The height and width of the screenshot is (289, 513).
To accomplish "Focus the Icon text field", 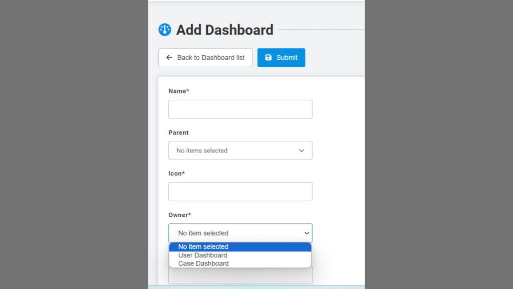I will 240,192.
